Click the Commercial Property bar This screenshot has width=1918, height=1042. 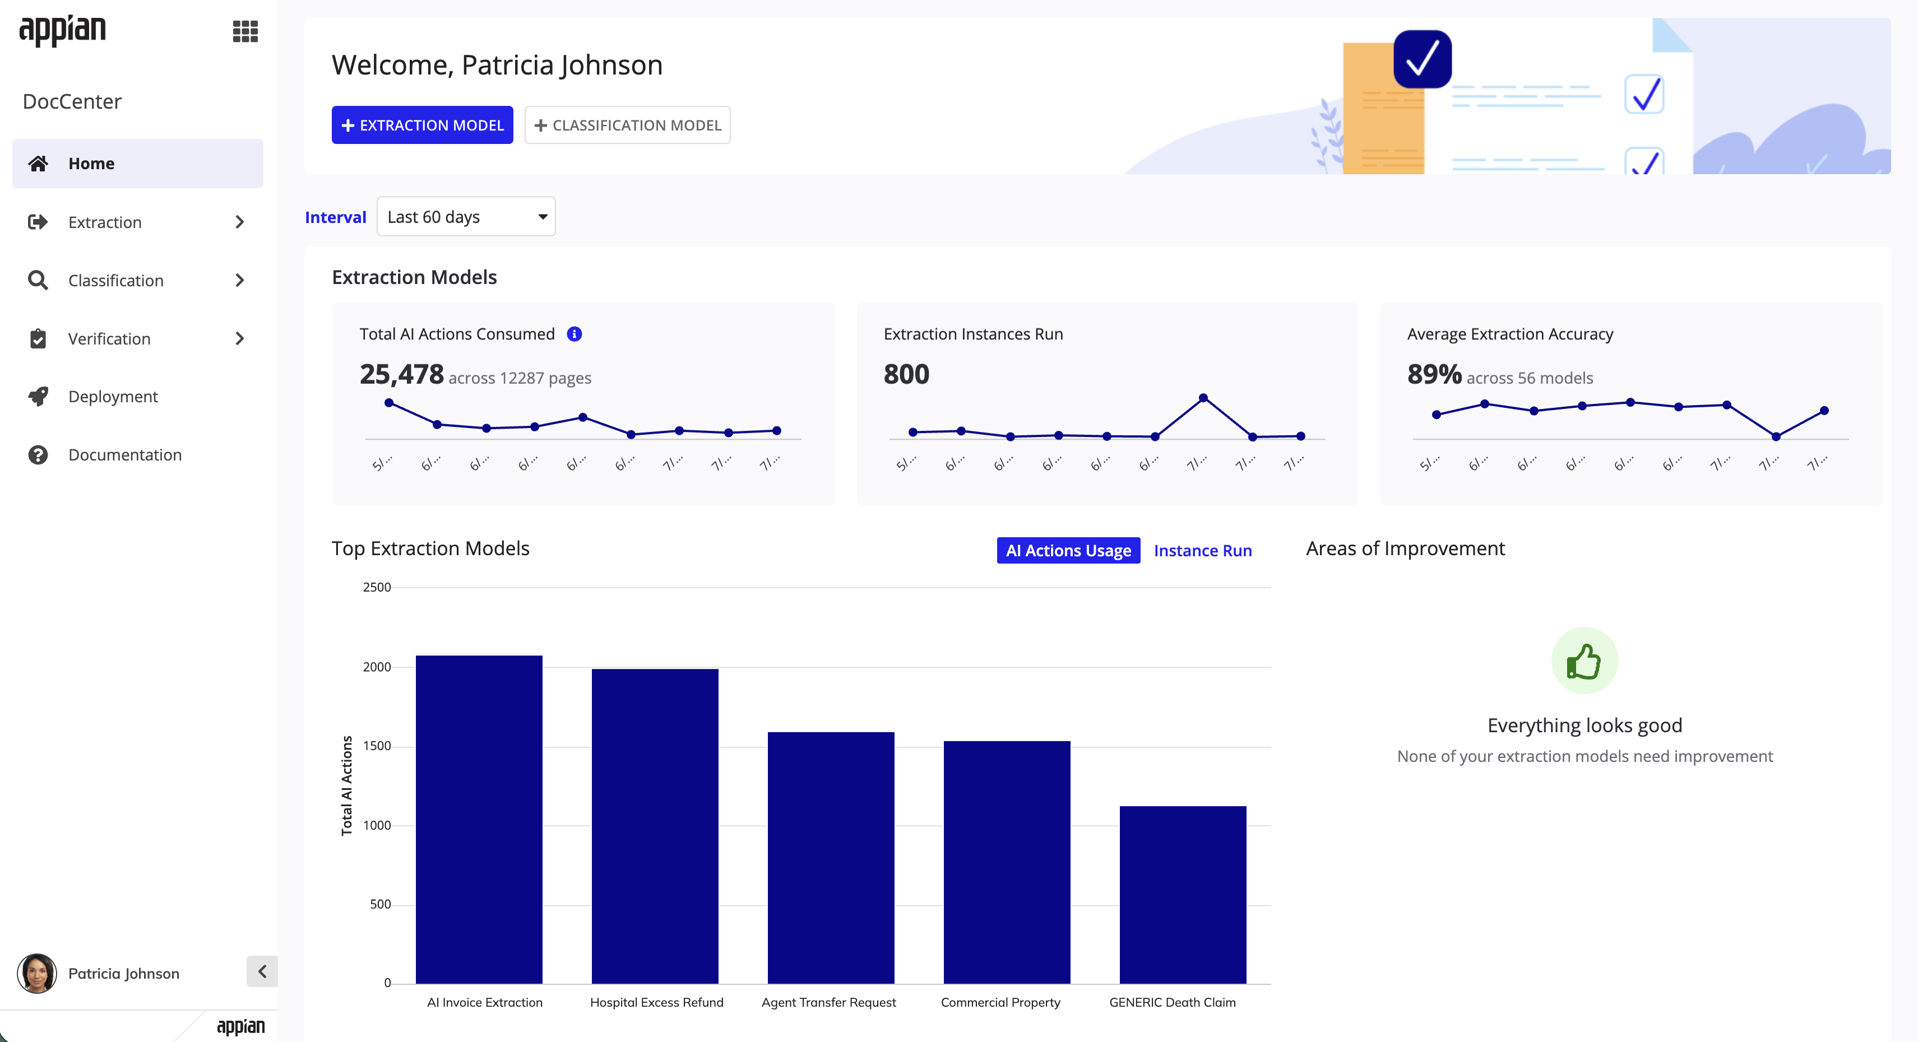[1007, 862]
